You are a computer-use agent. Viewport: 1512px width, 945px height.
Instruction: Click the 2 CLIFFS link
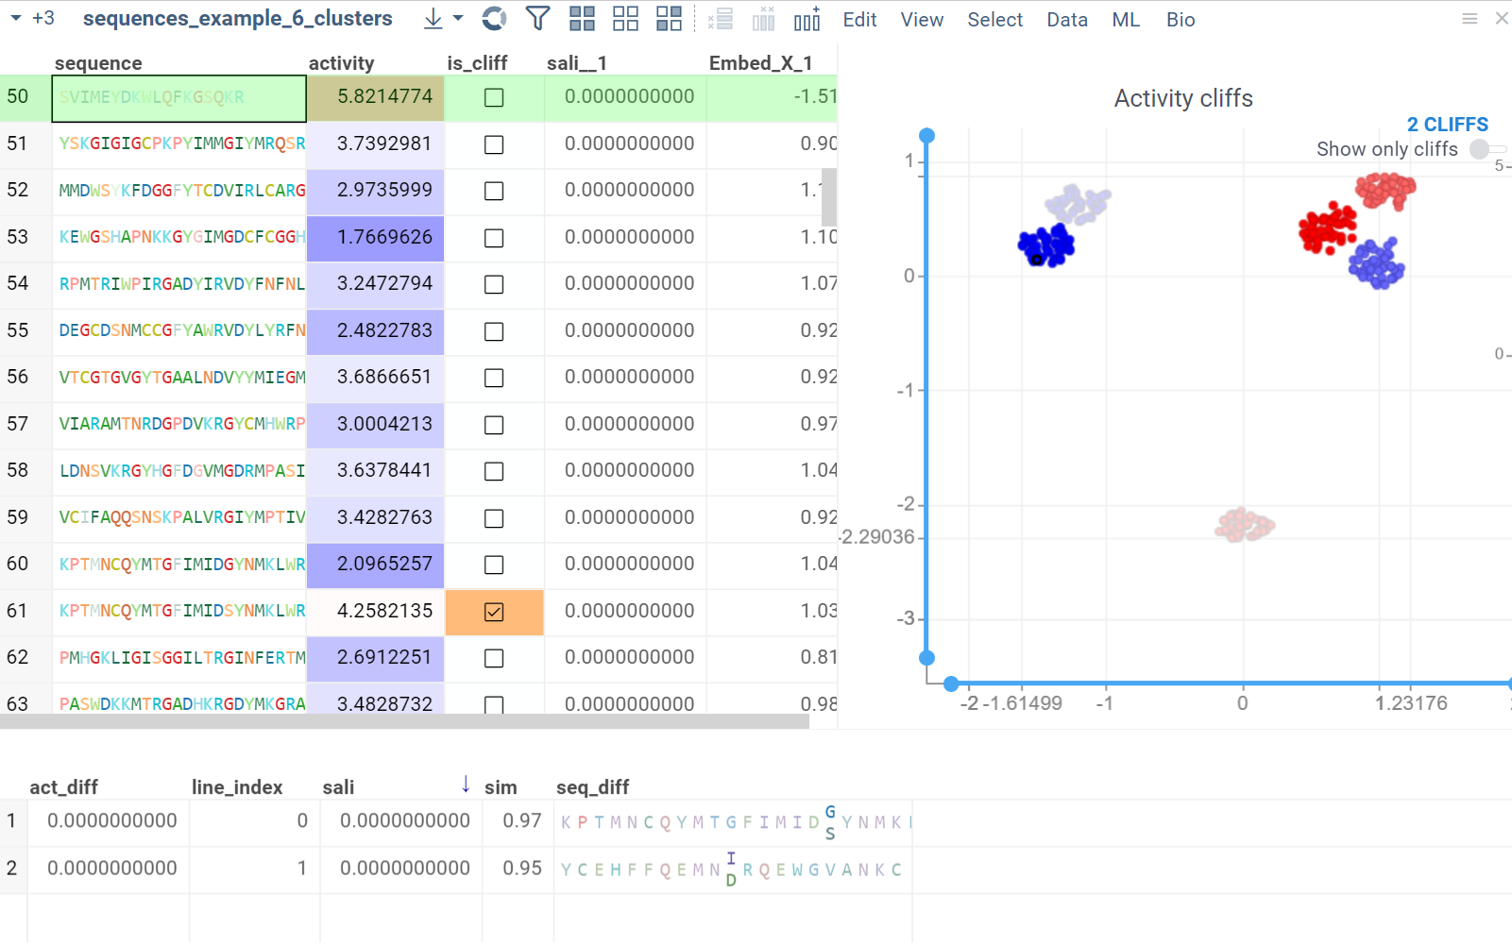pos(1447,124)
